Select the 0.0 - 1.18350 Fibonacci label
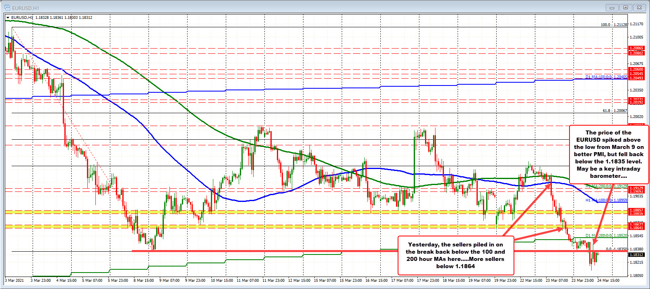 click(616, 249)
